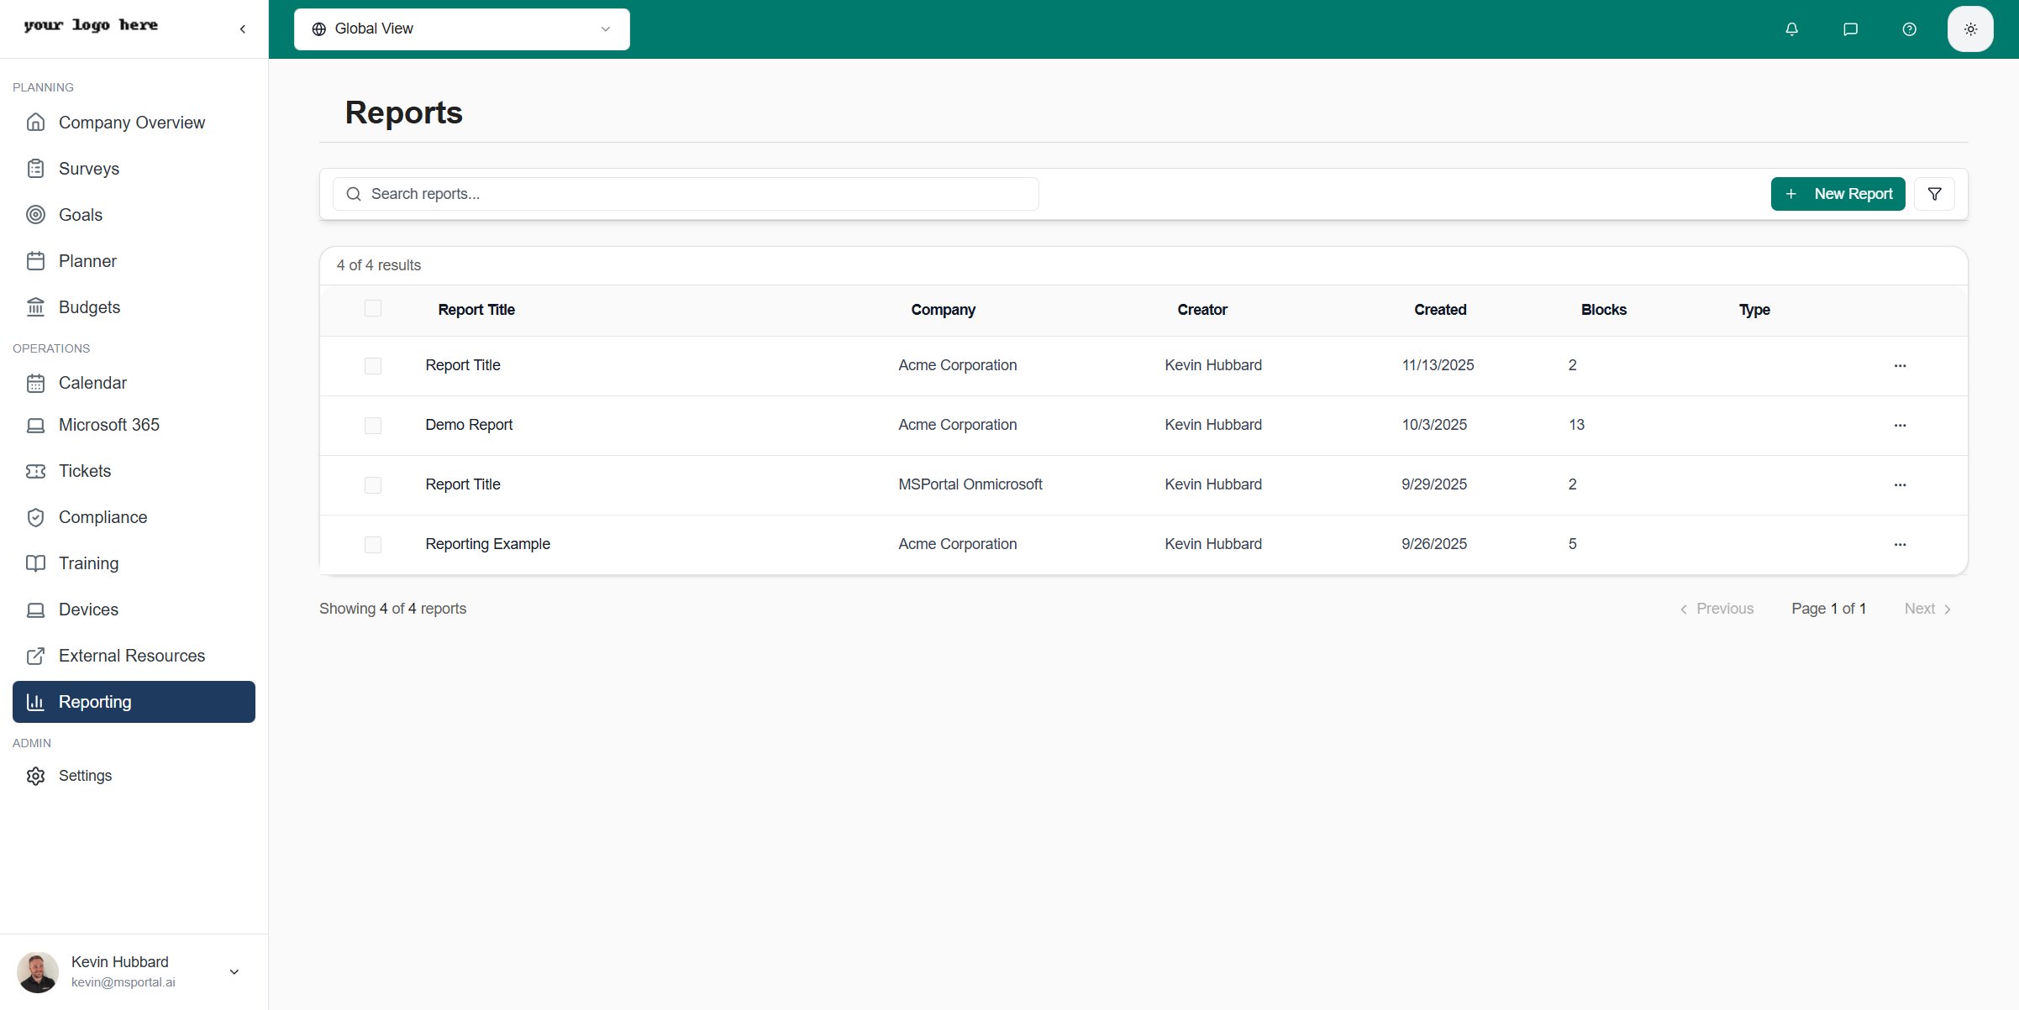Viewport: 2019px width, 1010px height.
Task: Navigate to Planner
Action: click(x=134, y=261)
